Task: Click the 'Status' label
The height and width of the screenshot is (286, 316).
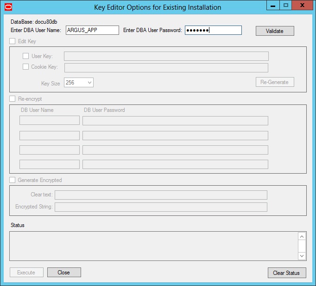Action: click(x=18, y=225)
